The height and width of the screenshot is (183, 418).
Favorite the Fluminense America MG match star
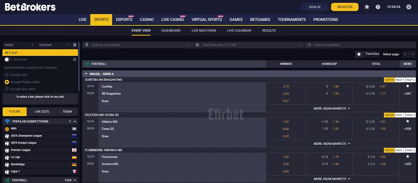408,156
